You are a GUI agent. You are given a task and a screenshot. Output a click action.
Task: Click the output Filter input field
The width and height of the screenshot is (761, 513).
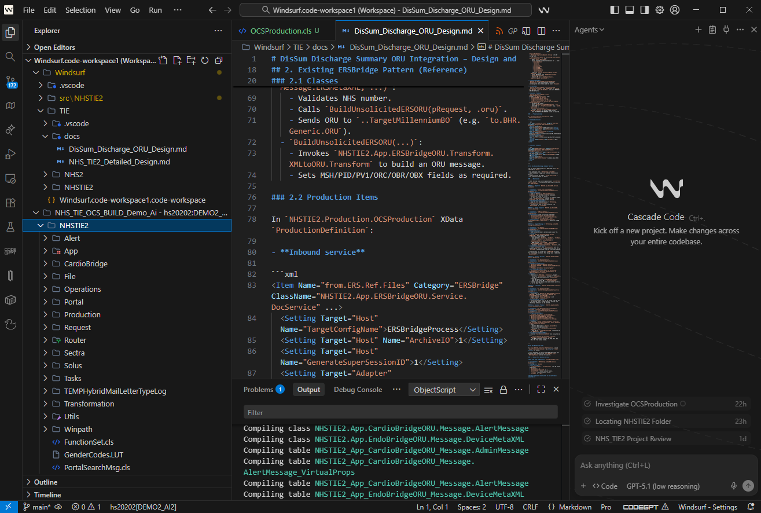click(x=400, y=412)
